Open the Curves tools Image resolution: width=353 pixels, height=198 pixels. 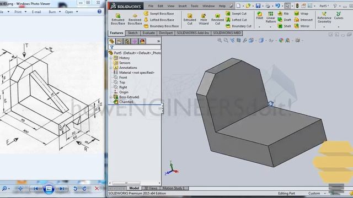338,16
